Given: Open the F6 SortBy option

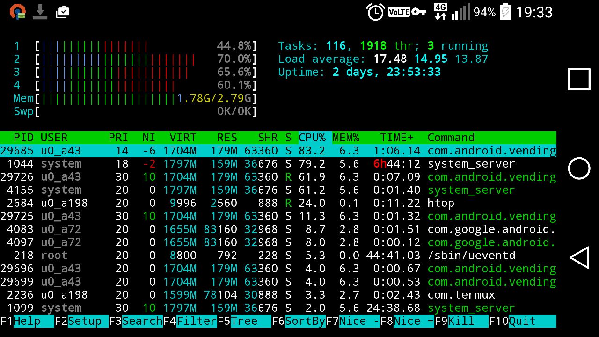Looking at the screenshot, I should pos(299,321).
